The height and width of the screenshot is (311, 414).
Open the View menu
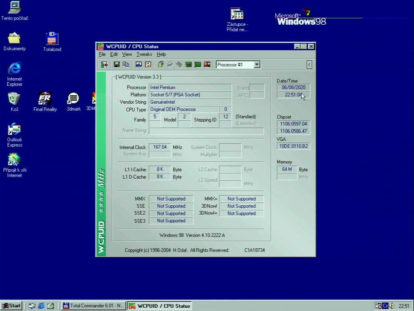(x=127, y=54)
